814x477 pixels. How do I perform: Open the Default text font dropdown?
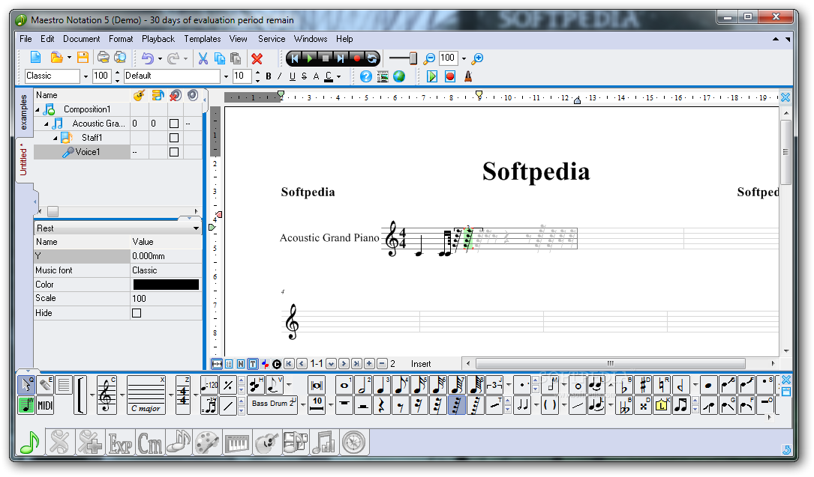226,76
